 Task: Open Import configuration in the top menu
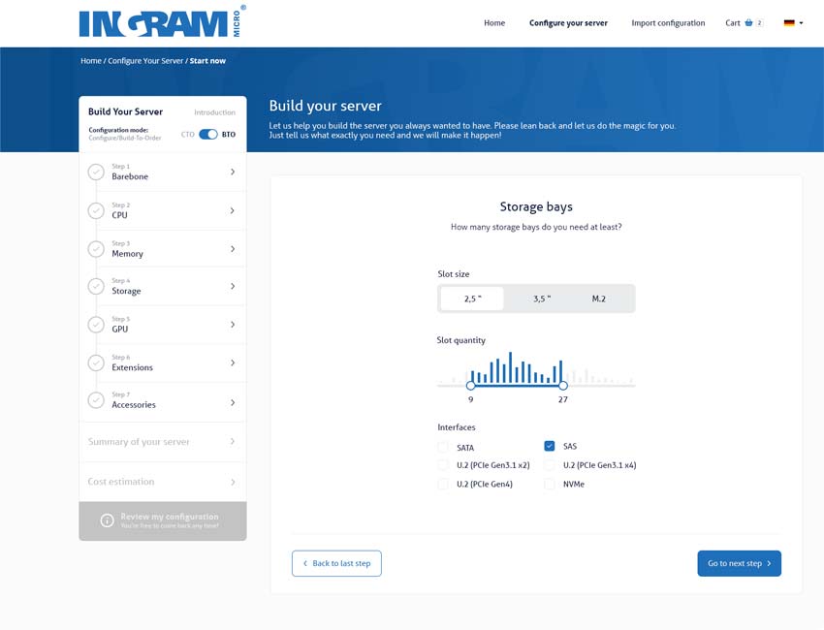coord(668,23)
